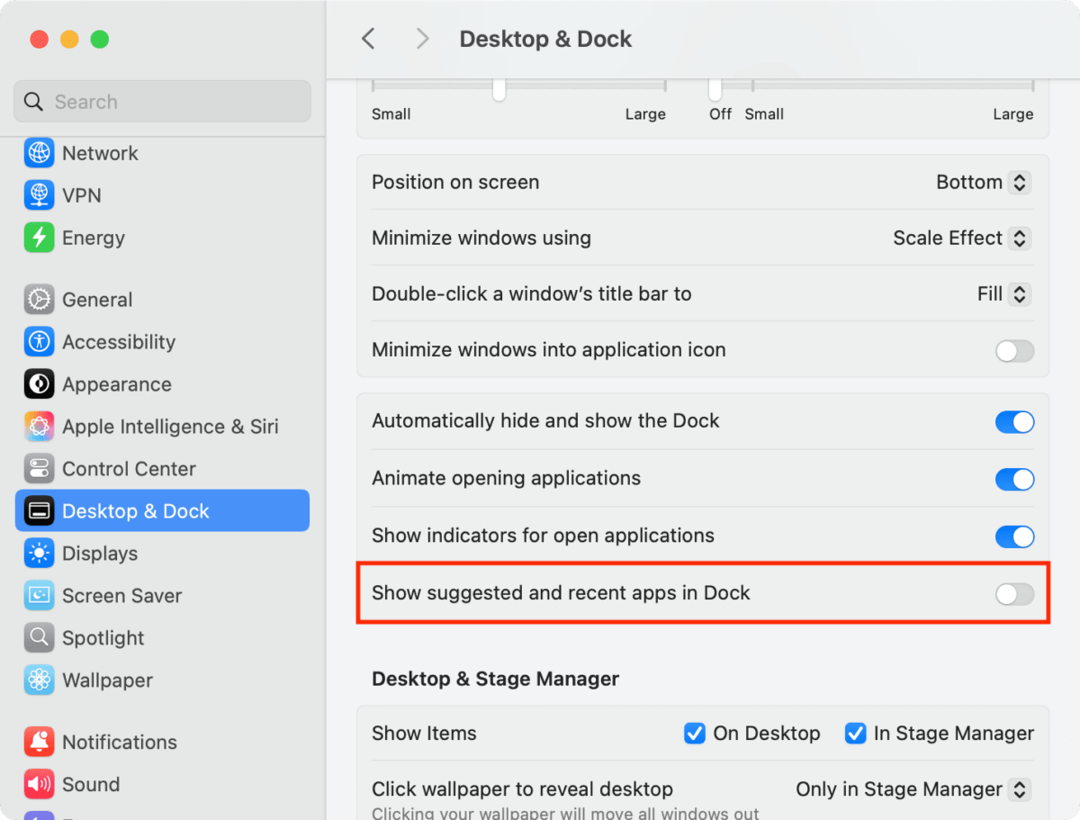Screen dimensions: 1080x820
Task: Click the blue Accessibility icon
Action: coord(39,342)
